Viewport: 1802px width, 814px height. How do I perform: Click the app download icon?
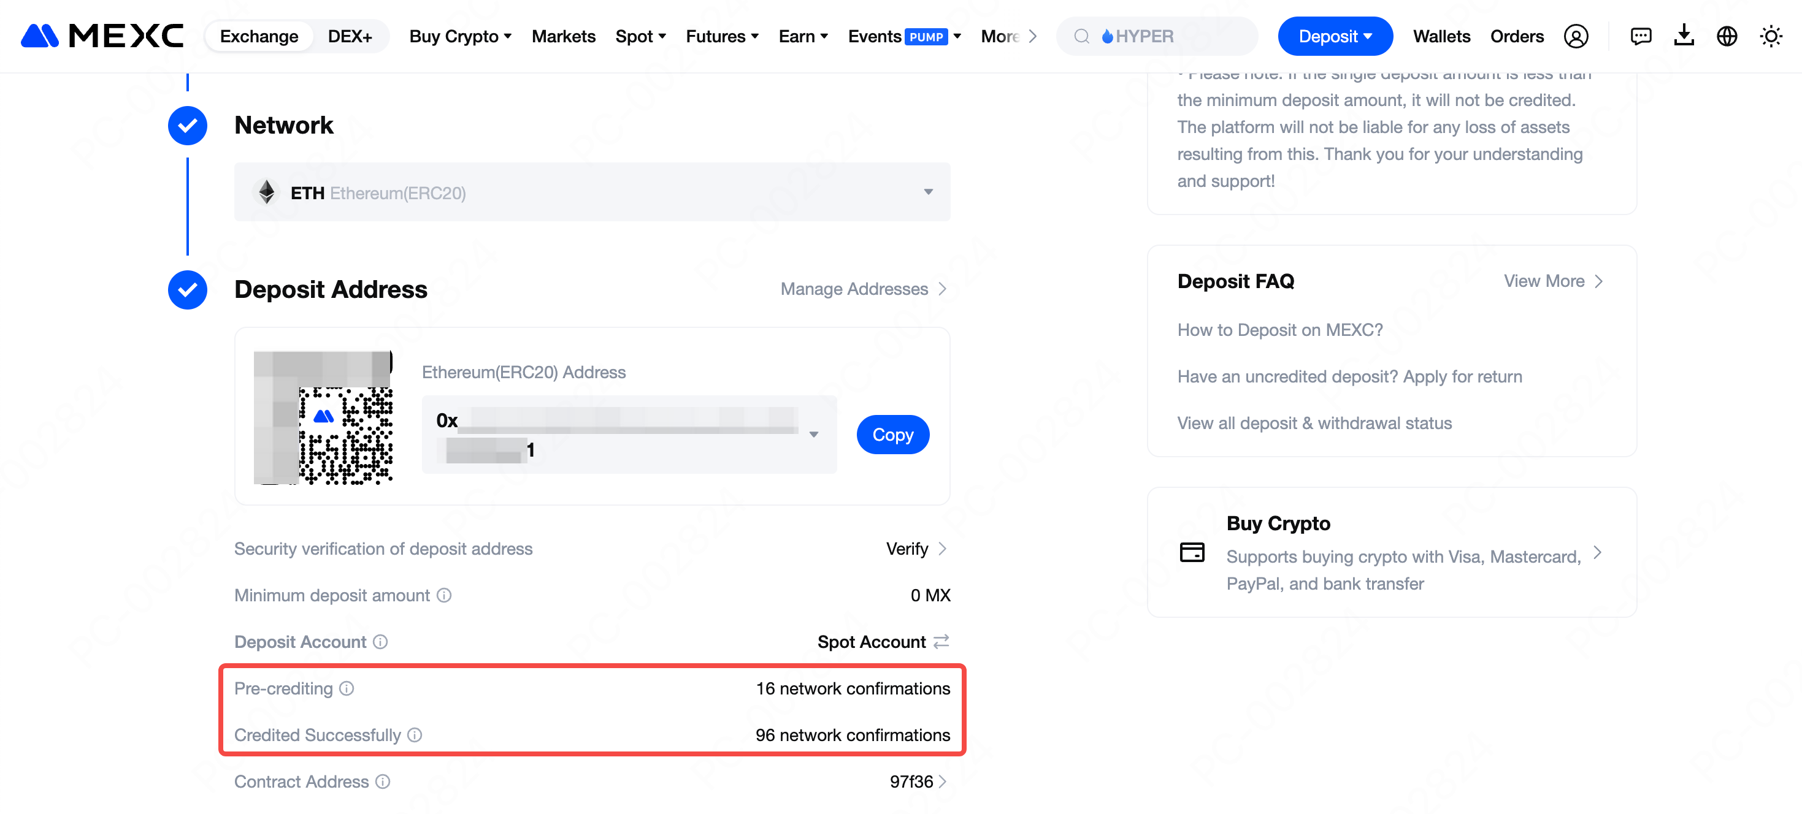[x=1684, y=36]
